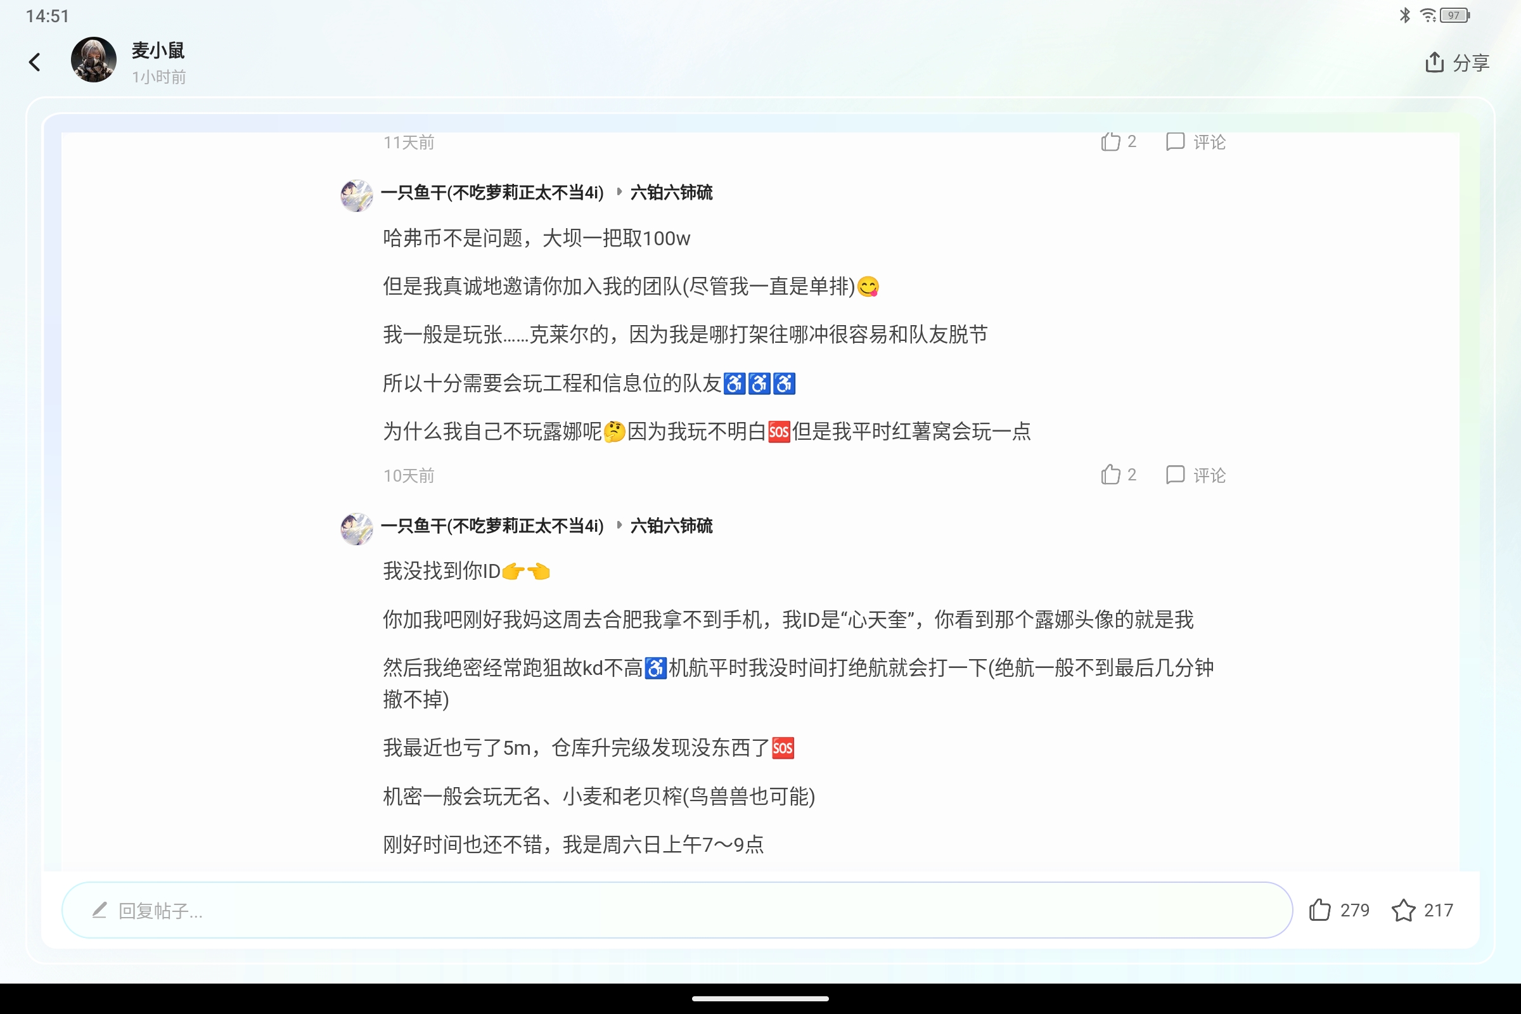Viewport: 1521px width, 1014px height.
Task: Tap the 217 favorites count
Action: tap(1438, 911)
